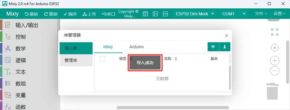Click the workspace vertical scrollbar
Image resolution: width=290 pixels, height=110 pixels.
[287, 62]
